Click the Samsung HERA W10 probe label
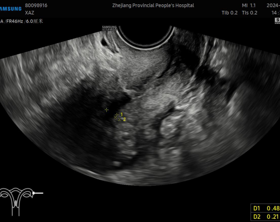280x222 pixels. (x=109, y=29)
